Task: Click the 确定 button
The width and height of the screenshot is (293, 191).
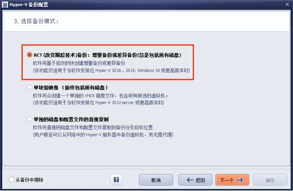Action: (270, 180)
